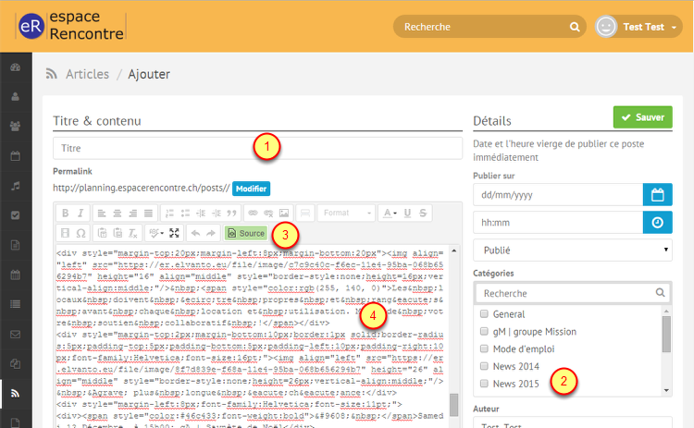Insert image using the editor toolbar icon
This screenshot has height=428, width=694.
point(284,213)
